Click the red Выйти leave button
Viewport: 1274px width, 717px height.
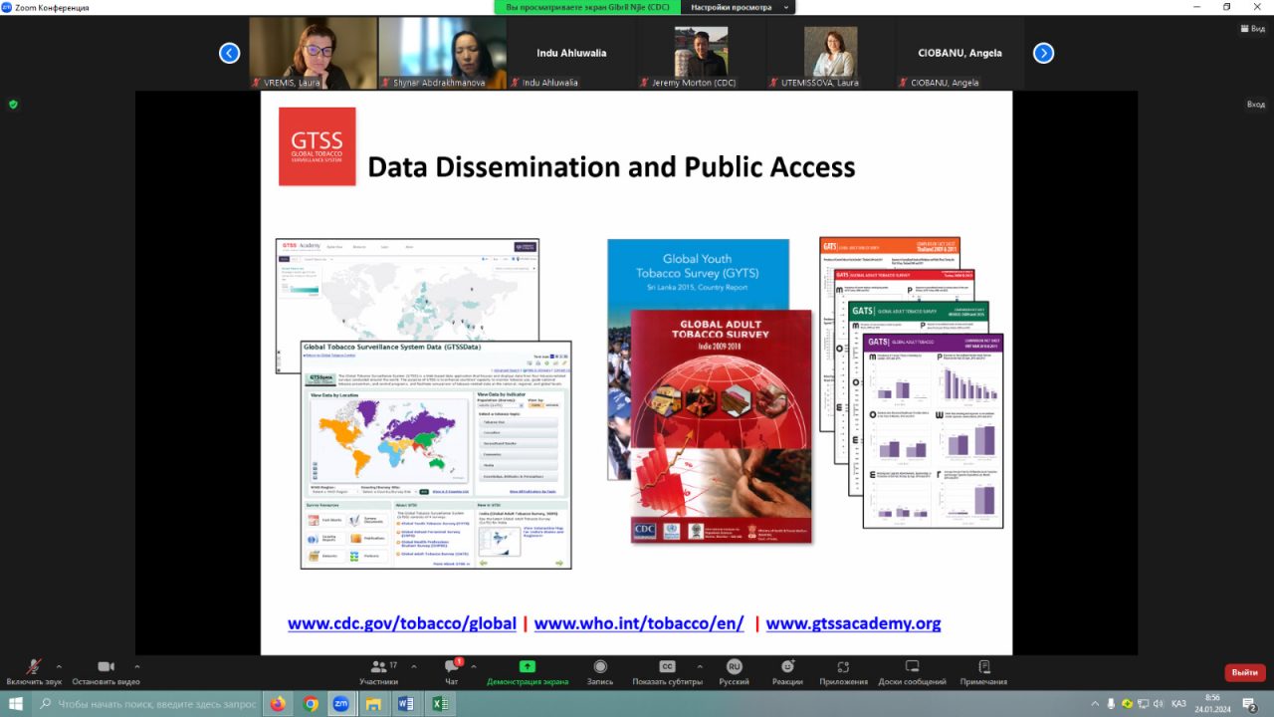click(1244, 672)
